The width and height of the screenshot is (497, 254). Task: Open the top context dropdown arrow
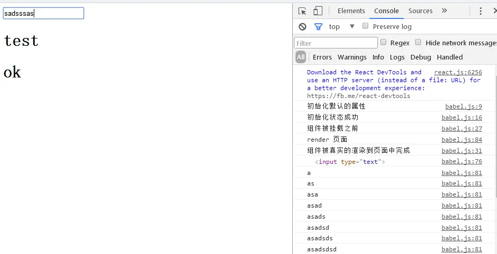tap(352, 26)
